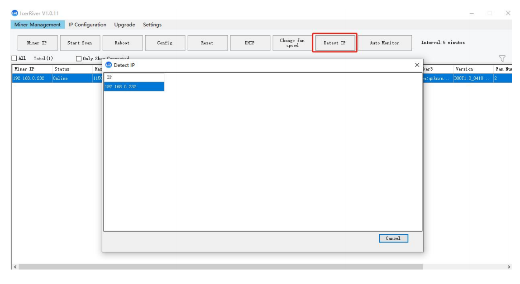520x284 pixels.
Task: Click the Start Scan button
Action: [x=80, y=43]
